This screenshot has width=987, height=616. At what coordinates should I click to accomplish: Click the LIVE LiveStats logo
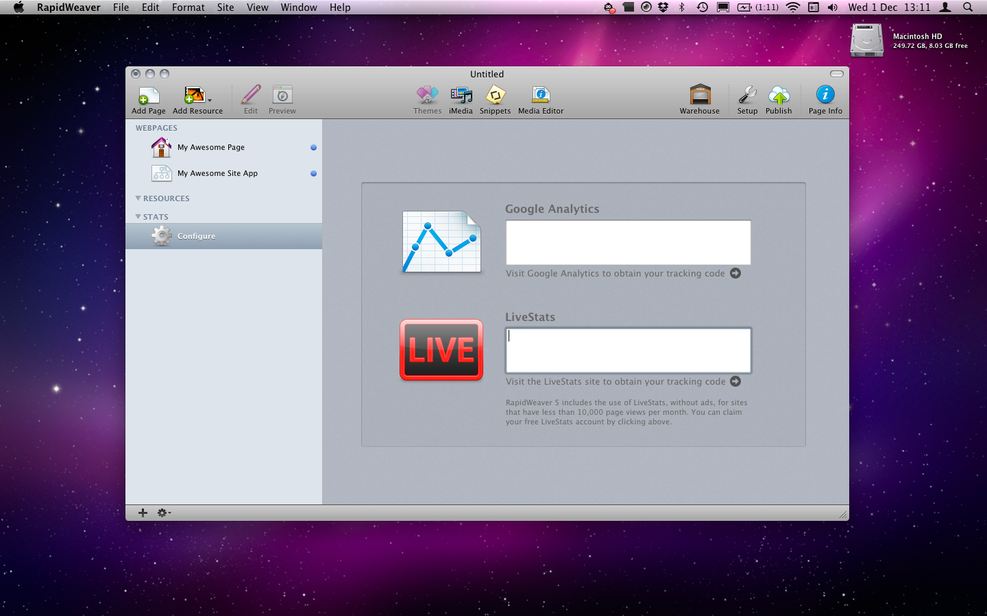[441, 350]
